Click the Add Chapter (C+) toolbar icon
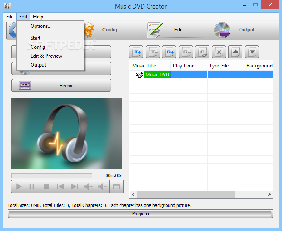 (169, 52)
